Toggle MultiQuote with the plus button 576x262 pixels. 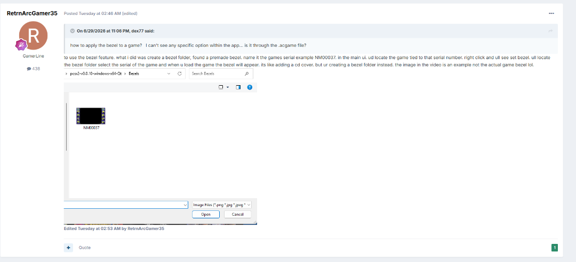click(x=68, y=248)
